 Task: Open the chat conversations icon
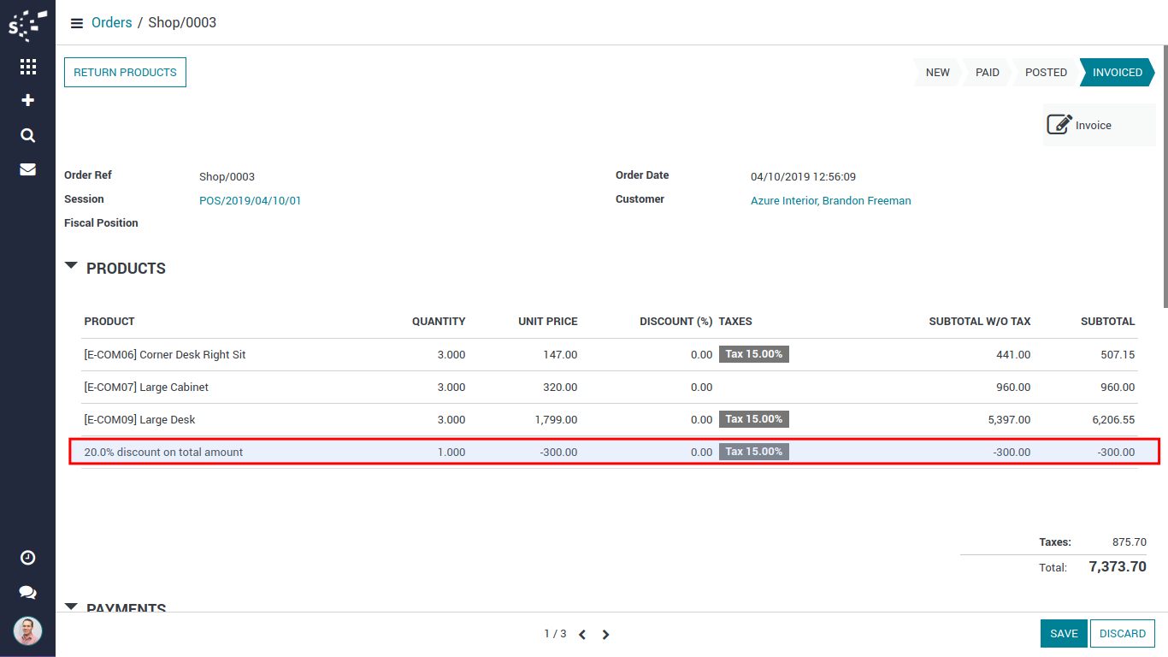click(x=27, y=592)
